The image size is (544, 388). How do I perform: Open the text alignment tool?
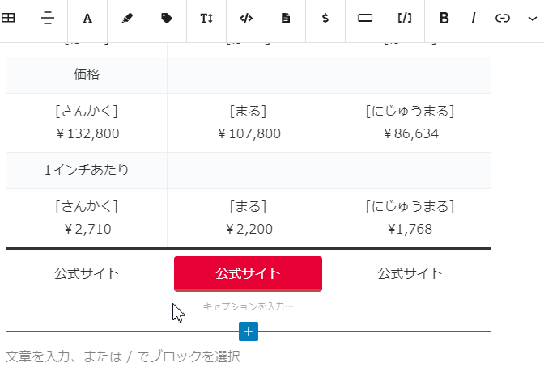coord(48,18)
